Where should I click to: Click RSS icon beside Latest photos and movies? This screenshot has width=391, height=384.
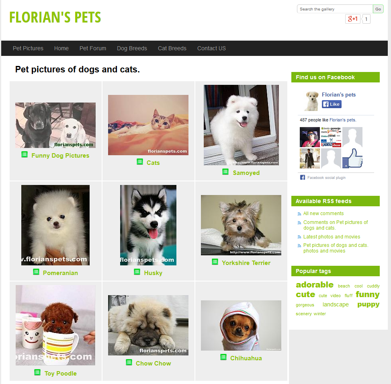[299, 237]
